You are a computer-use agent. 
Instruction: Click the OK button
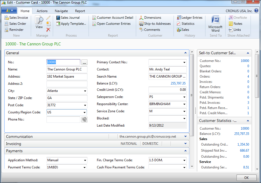click(246, 178)
